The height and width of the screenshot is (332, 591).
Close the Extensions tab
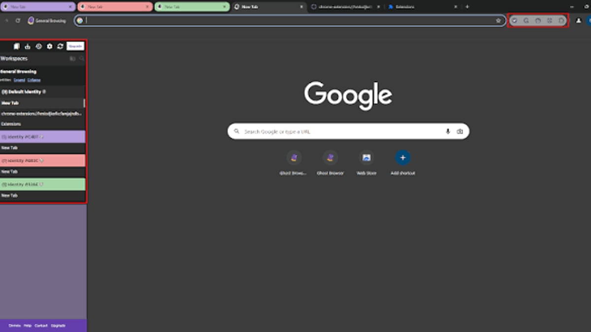[x=455, y=7]
